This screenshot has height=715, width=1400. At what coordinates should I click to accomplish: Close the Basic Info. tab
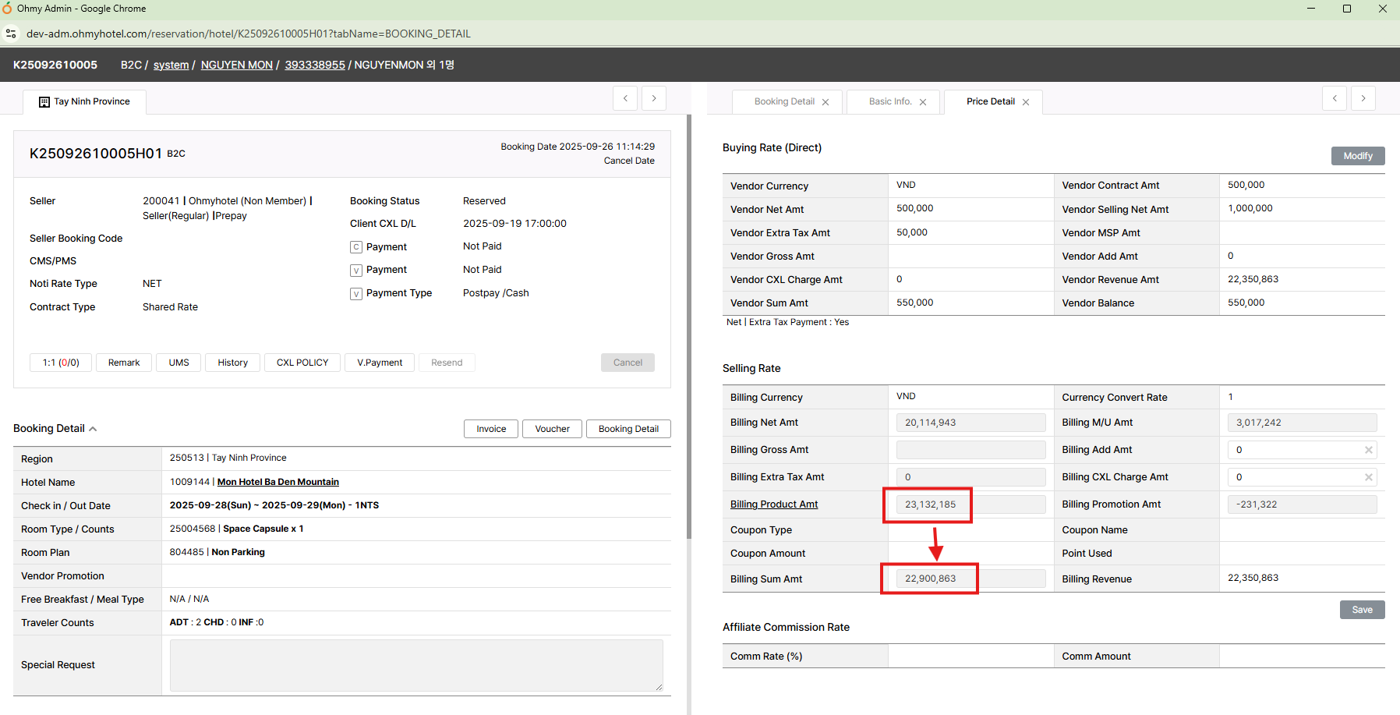click(x=923, y=102)
